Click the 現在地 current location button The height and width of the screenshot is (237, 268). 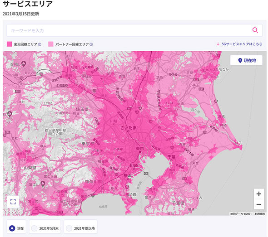[x=246, y=60]
